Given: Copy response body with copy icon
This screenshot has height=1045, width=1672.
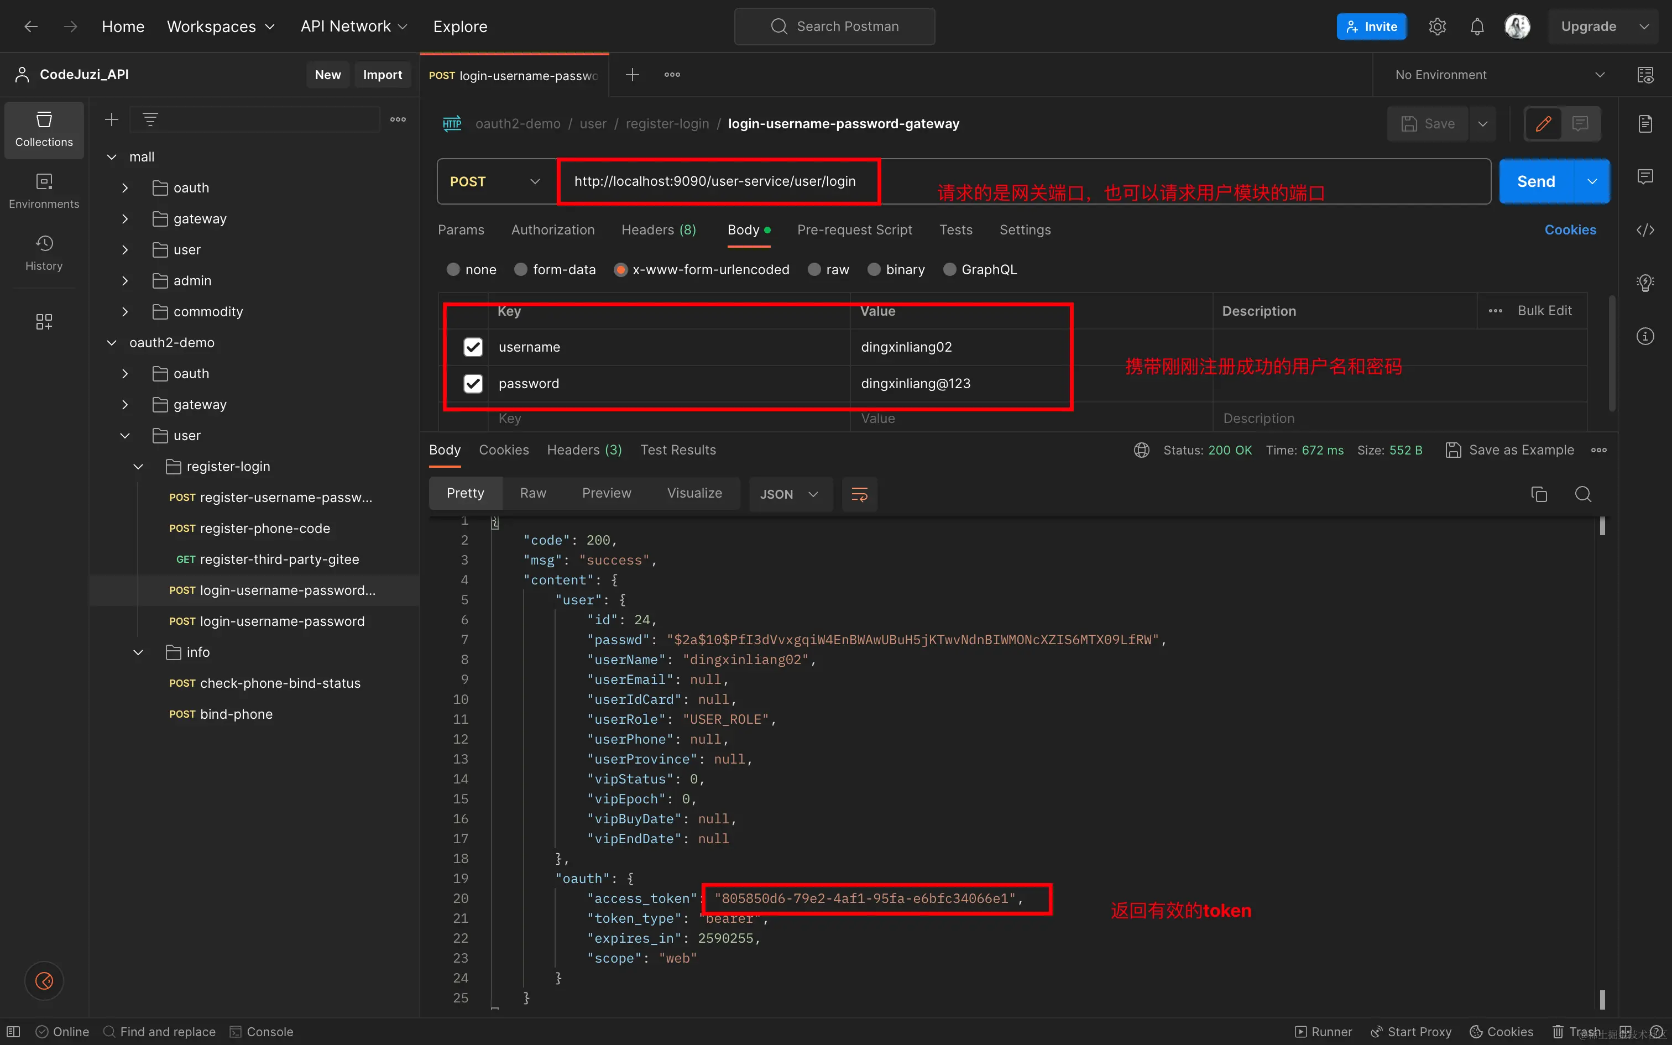Looking at the screenshot, I should click(x=1539, y=494).
